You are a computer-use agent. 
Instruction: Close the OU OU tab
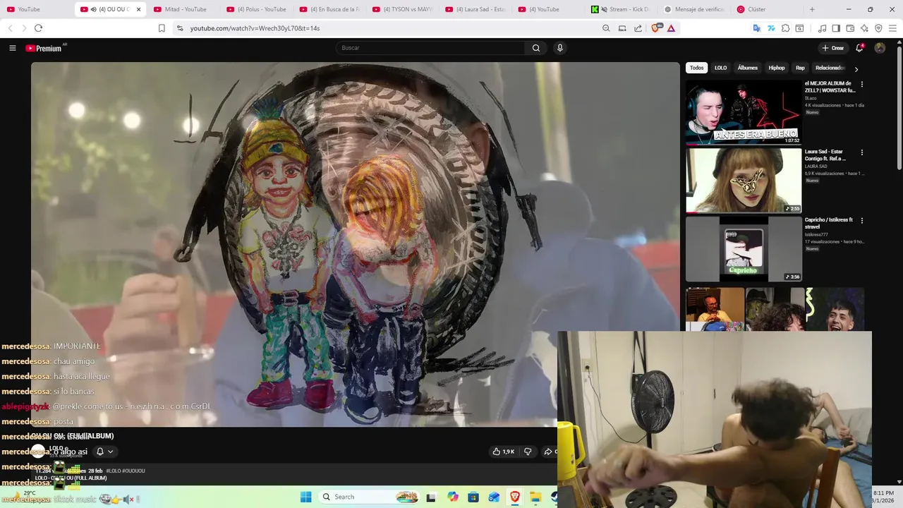[138, 9]
